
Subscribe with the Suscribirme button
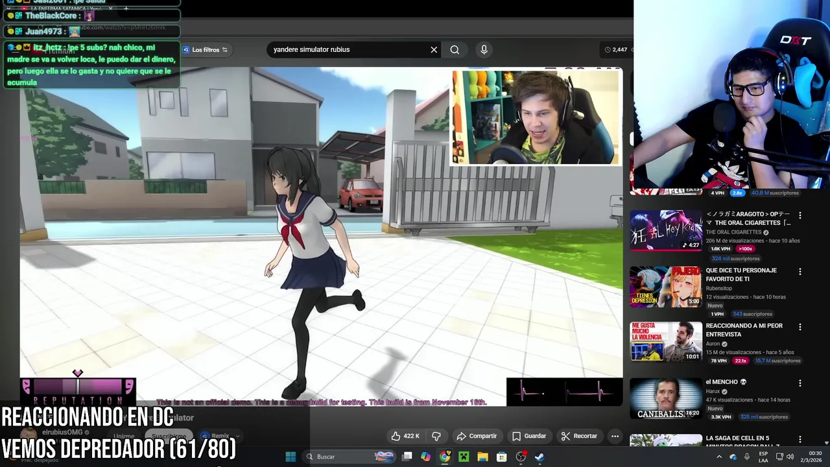169,437
